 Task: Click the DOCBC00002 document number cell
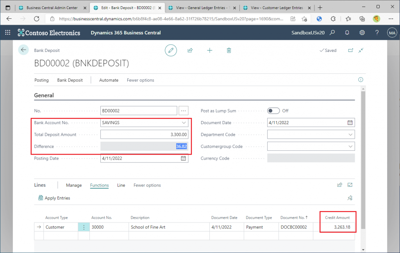point(296,227)
